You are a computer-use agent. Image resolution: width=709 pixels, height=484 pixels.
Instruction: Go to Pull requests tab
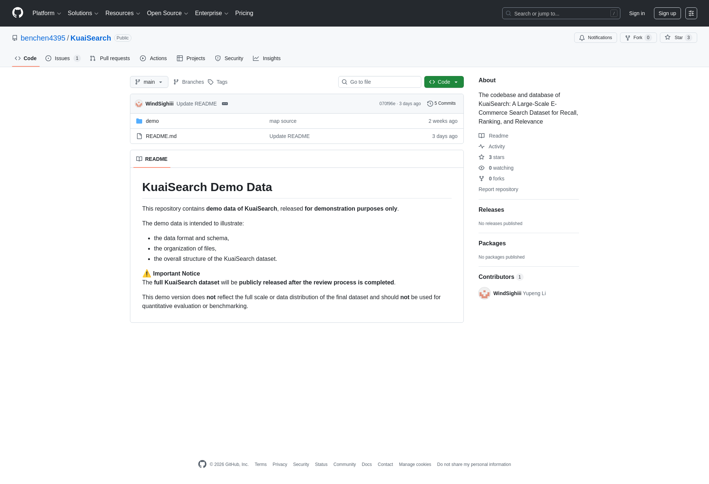[110, 58]
